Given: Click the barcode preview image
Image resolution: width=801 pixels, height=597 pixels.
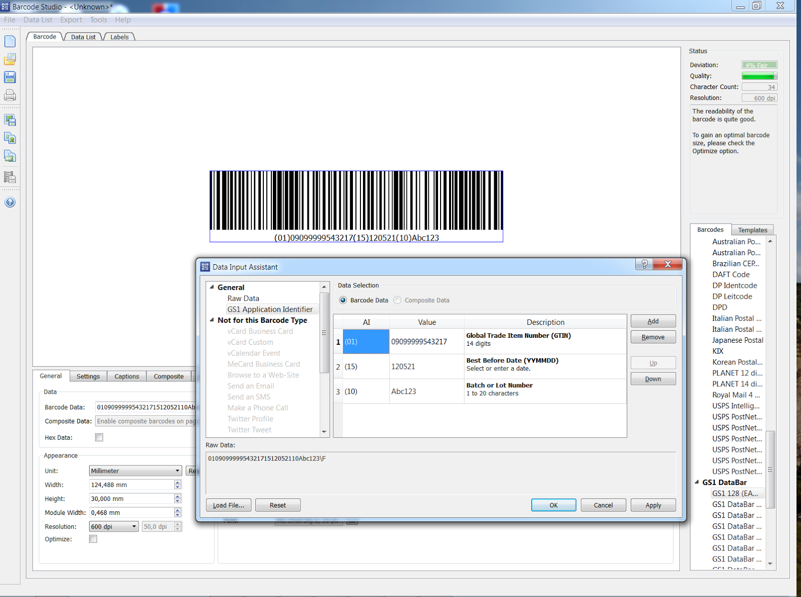Looking at the screenshot, I should pos(356,207).
